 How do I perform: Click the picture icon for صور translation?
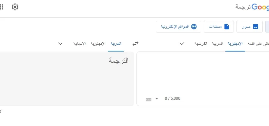point(256,27)
